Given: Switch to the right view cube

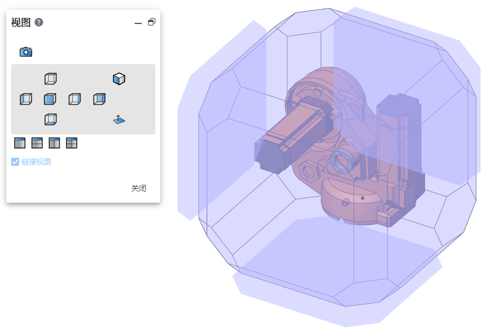Looking at the screenshot, I should [75, 99].
